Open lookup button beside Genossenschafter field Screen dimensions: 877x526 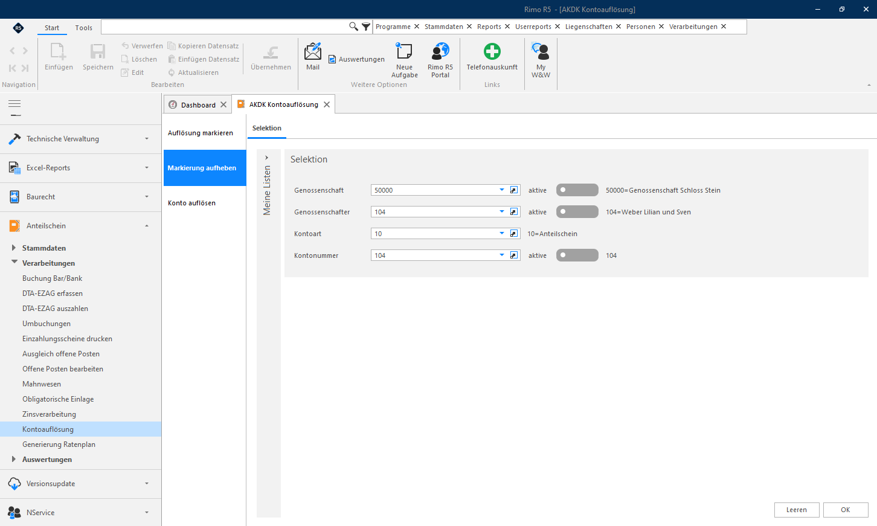514,212
